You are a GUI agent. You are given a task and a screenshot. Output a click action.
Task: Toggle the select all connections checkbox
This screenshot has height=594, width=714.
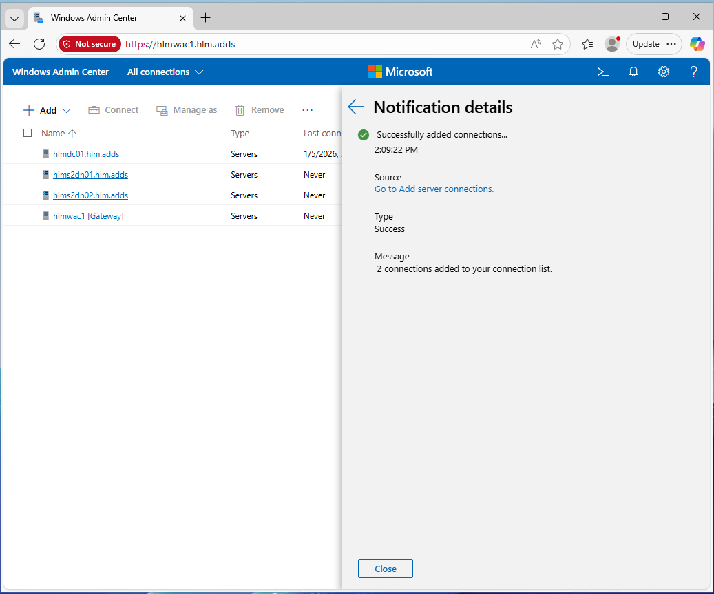click(28, 133)
